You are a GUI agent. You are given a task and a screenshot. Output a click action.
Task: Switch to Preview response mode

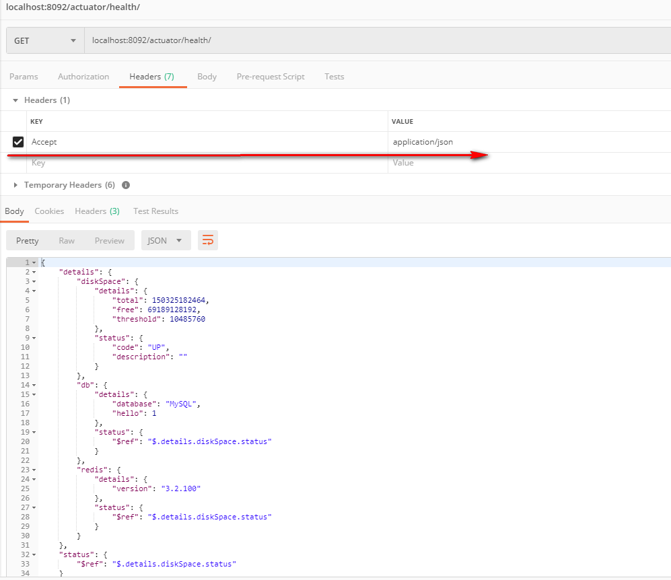click(109, 240)
